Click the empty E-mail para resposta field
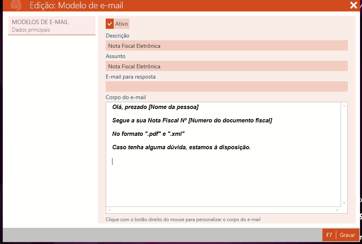The width and height of the screenshot is (362, 244). [x=227, y=86]
